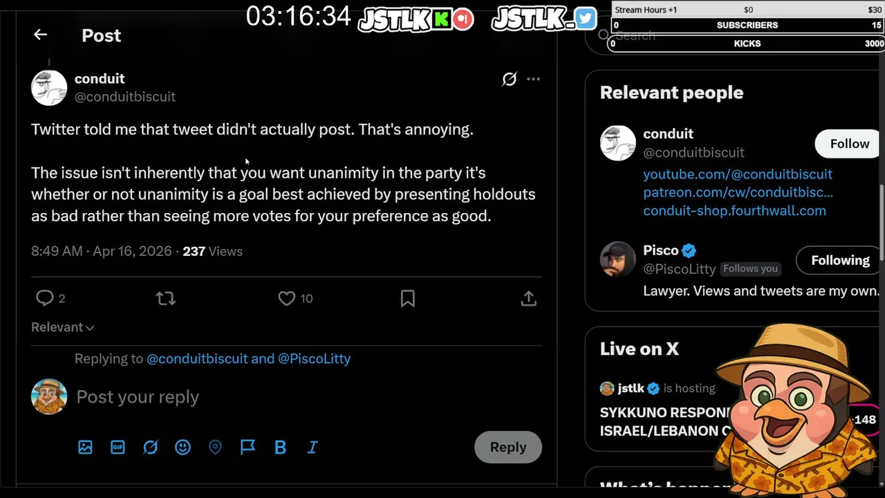Like the post with heart icon
This screenshot has height=498, width=885.
287,298
